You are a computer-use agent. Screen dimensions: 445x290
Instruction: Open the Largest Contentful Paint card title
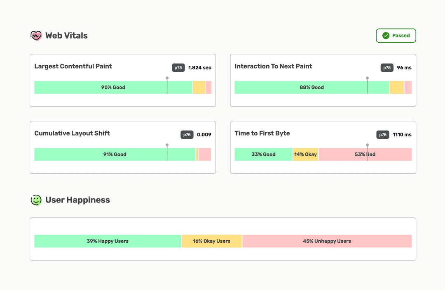tap(73, 66)
